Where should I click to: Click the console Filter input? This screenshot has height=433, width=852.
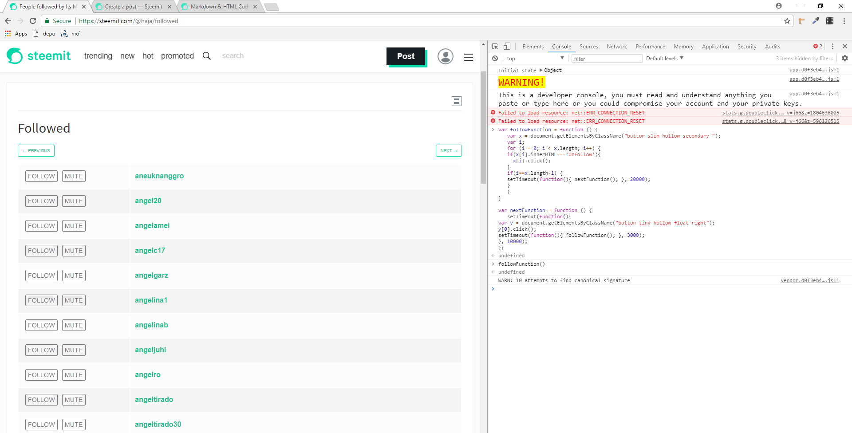[x=607, y=59]
